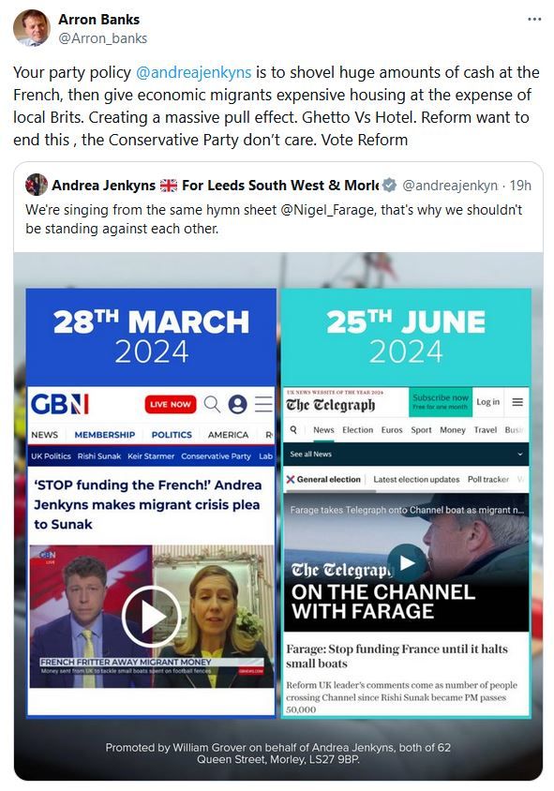Select the POLITICS tab on GBN
This screenshot has width=554, height=791.
coord(172,434)
